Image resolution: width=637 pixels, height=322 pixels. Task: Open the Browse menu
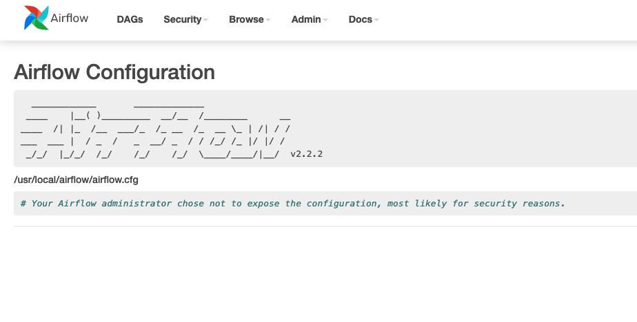pos(250,19)
